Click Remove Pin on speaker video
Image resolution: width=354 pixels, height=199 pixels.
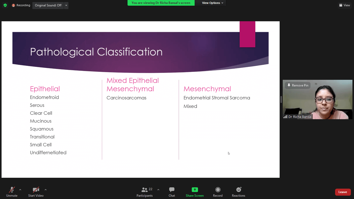click(x=298, y=86)
